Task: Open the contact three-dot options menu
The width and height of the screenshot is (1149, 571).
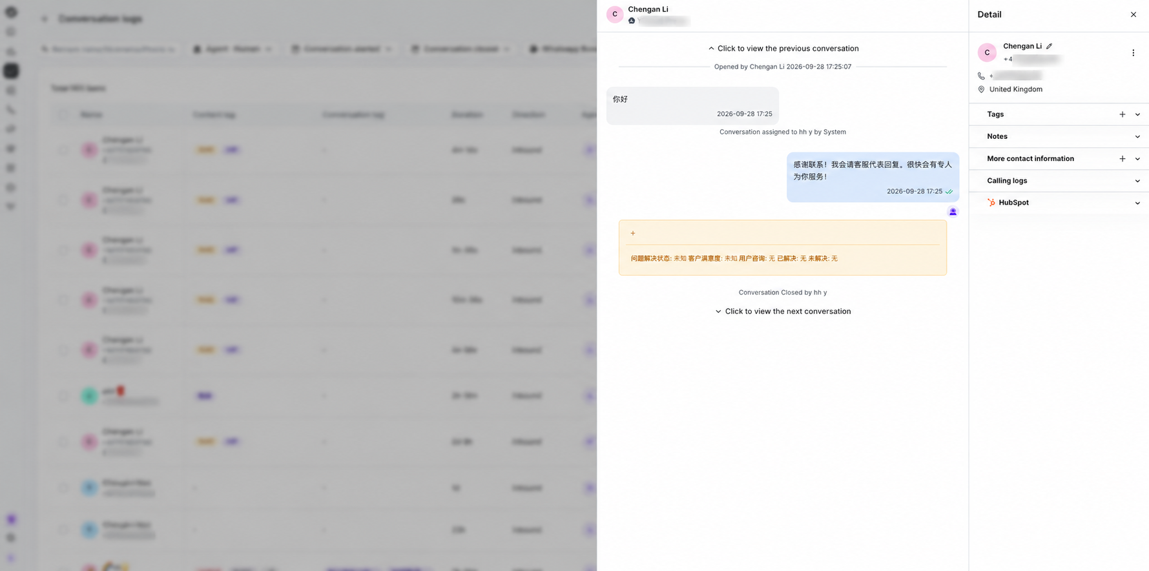Action: (1133, 53)
